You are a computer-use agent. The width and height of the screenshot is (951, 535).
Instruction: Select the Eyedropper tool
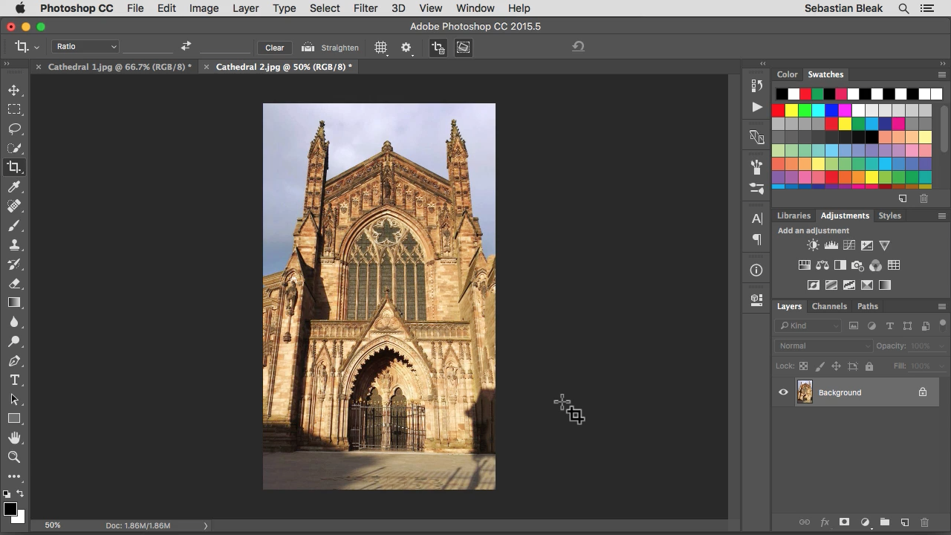coord(14,187)
